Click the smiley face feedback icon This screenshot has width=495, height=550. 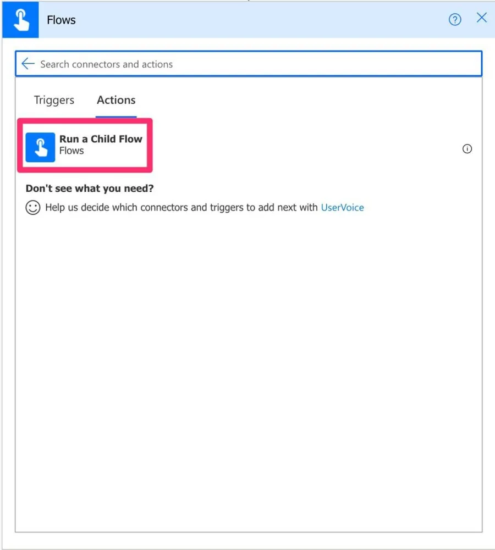[x=33, y=208]
